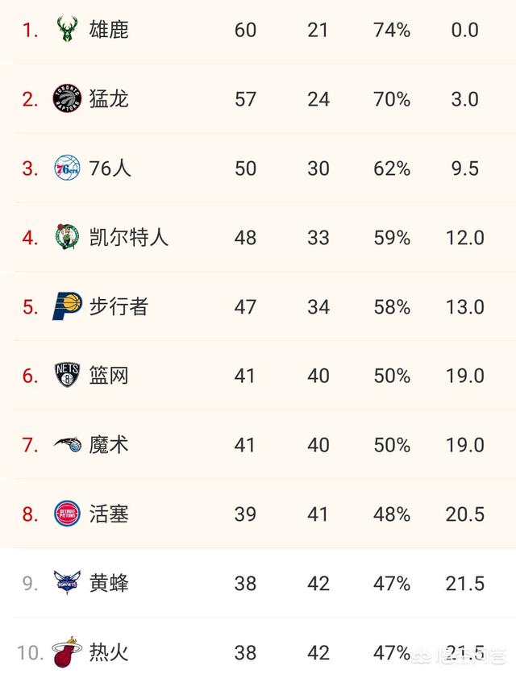516x674 pixels.
Task: Click the 活塞 team name
Action: coord(109,514)
